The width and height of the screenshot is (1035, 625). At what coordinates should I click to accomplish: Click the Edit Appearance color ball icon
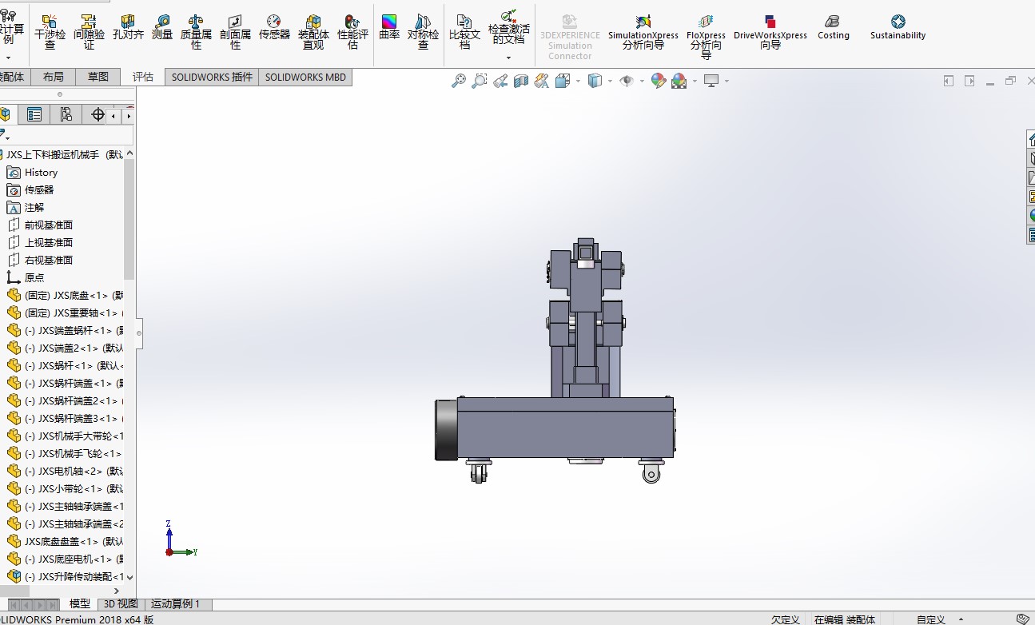tap(659, 81)
